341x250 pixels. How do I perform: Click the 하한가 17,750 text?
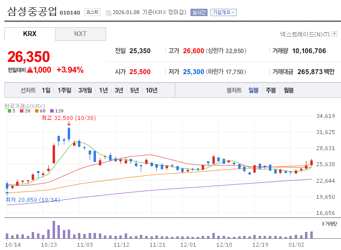click(x=226, y=72)
